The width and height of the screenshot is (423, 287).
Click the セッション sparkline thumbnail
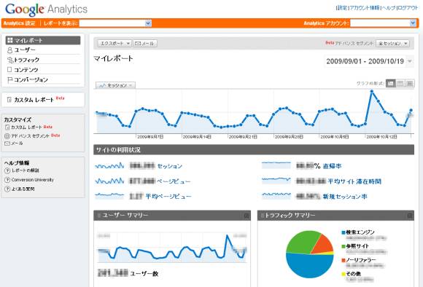tap(109, 166)
